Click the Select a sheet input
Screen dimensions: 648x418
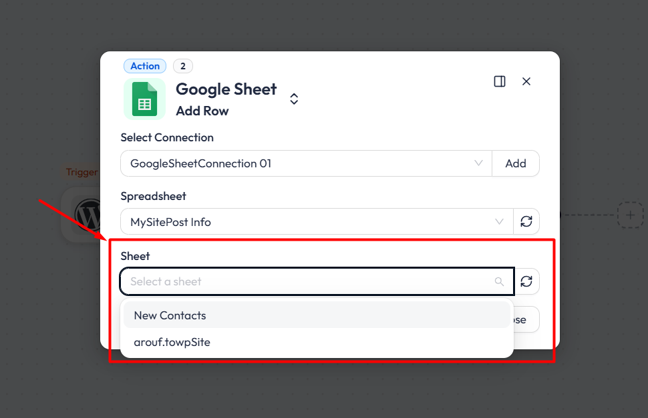[x=317, y=281]
